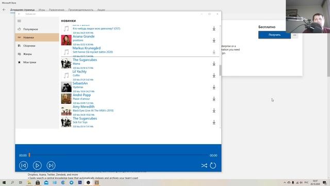Open File Explorer from taskbar
The width and height of the screenshot is (330, 186).
pyautogui.click(x=29, y=182)
